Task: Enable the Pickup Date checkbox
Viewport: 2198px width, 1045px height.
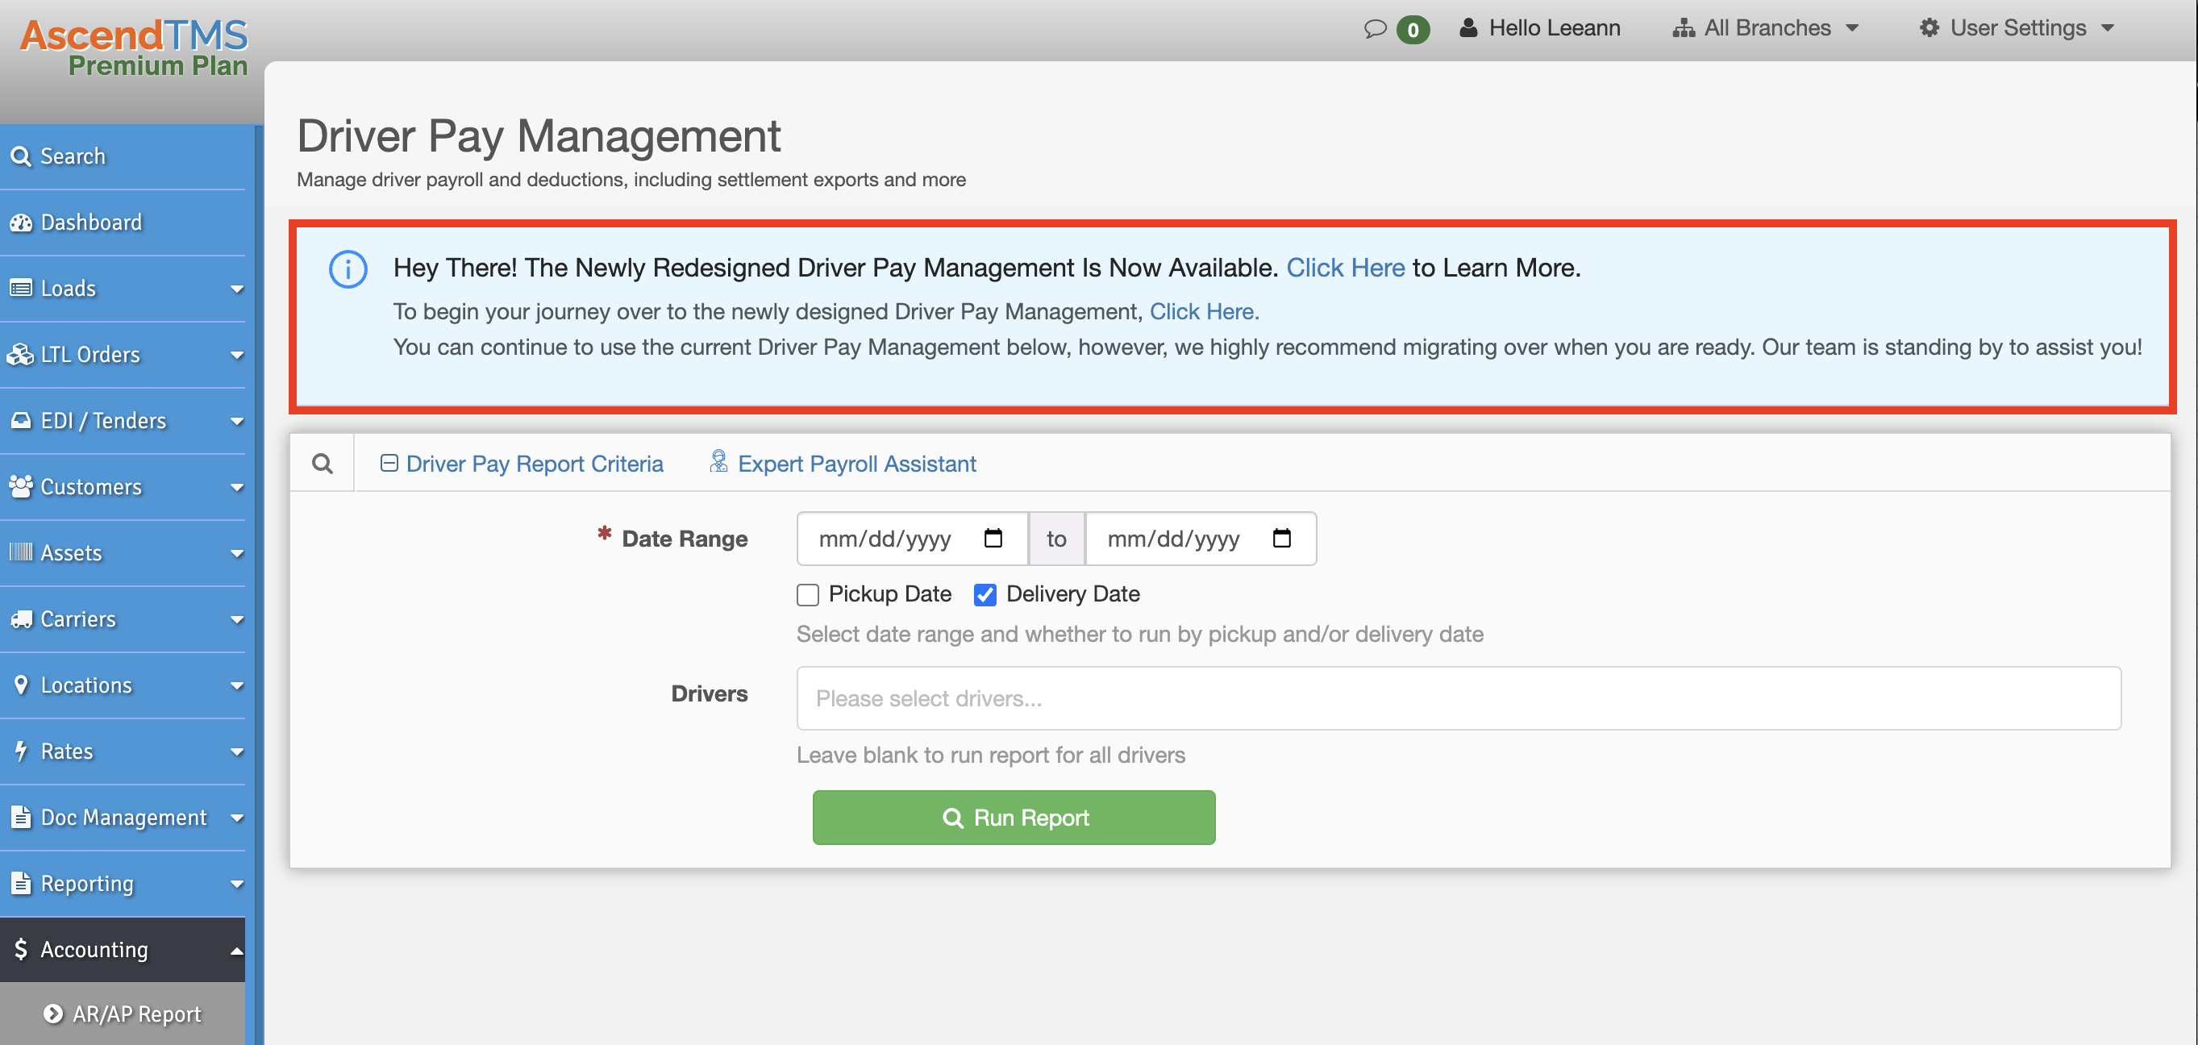Action: pyautogui.click(x=807, y=594)
